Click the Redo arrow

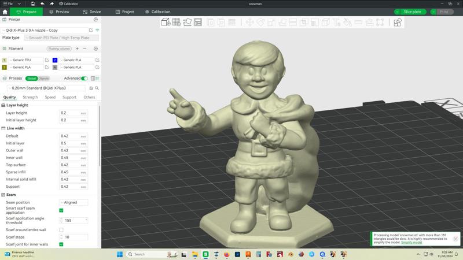click(x=52, y=3)
